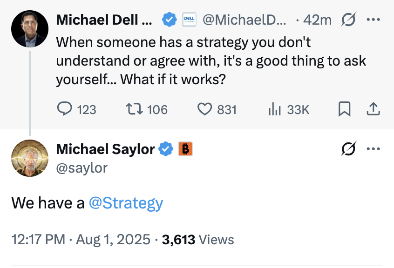Open more options on Michael Saylor's tweet
Screen dimensions: 394x268
374,149
